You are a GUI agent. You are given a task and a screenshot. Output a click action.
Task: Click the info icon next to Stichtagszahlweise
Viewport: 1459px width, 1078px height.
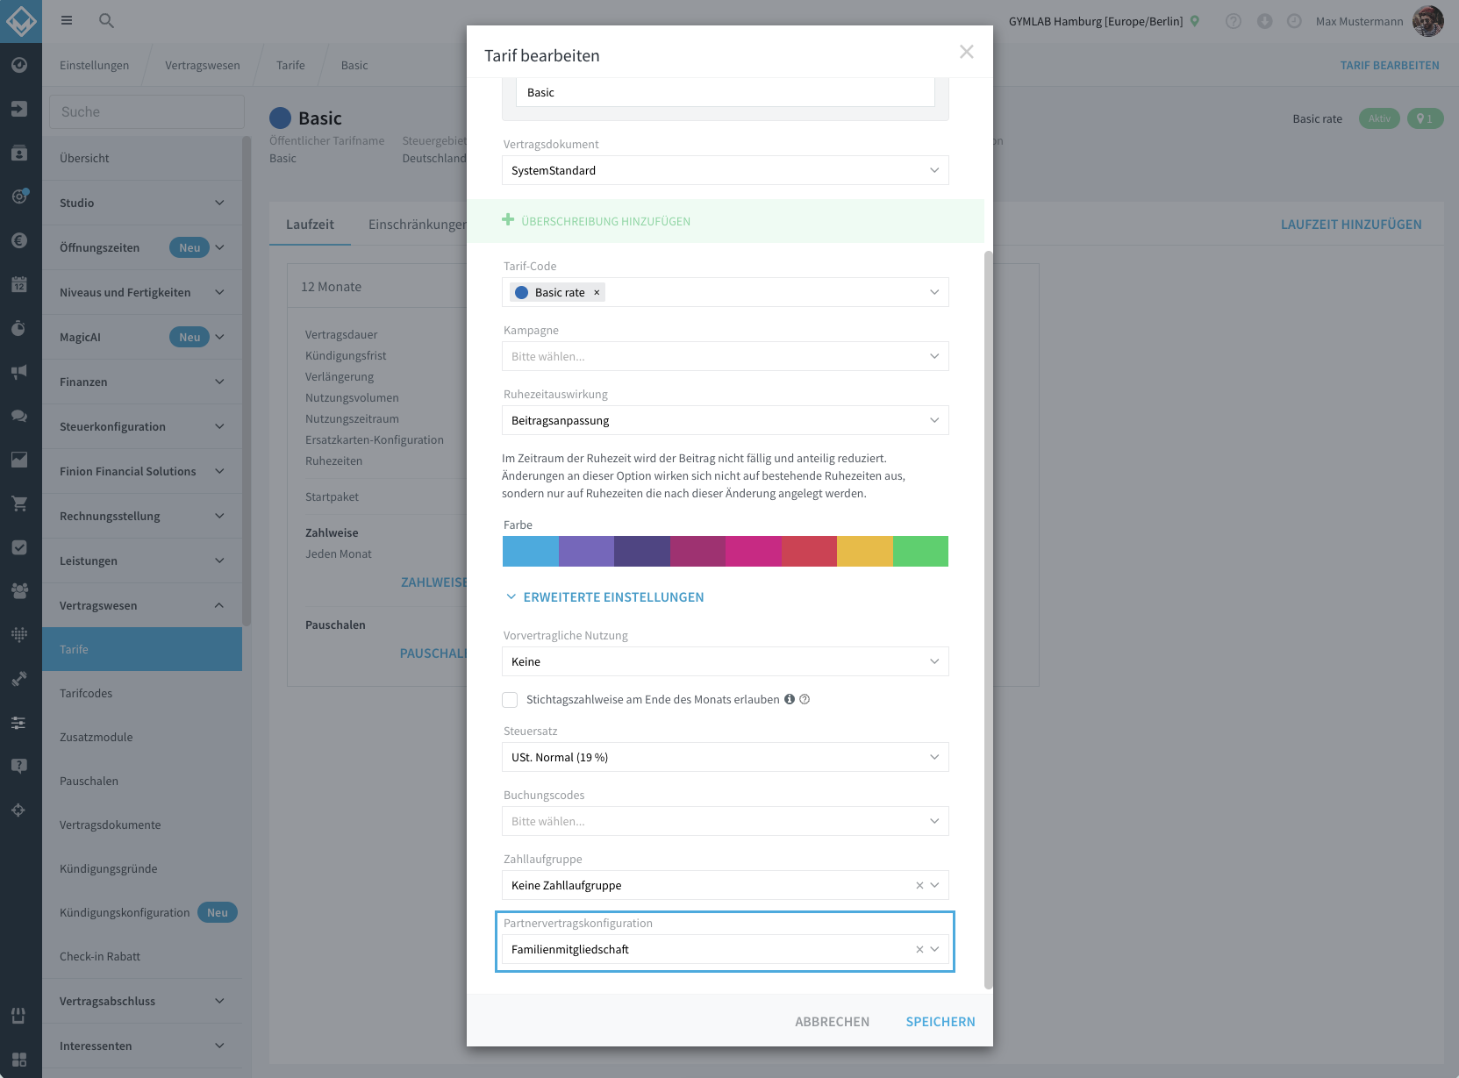point(790,699)
